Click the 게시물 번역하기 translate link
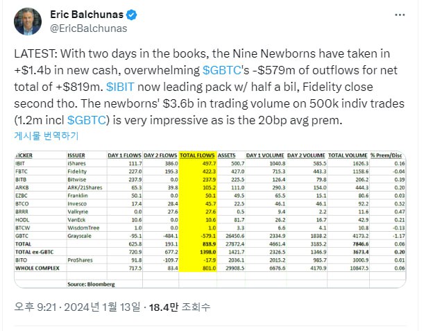424x331 pixels. point(46,135)
